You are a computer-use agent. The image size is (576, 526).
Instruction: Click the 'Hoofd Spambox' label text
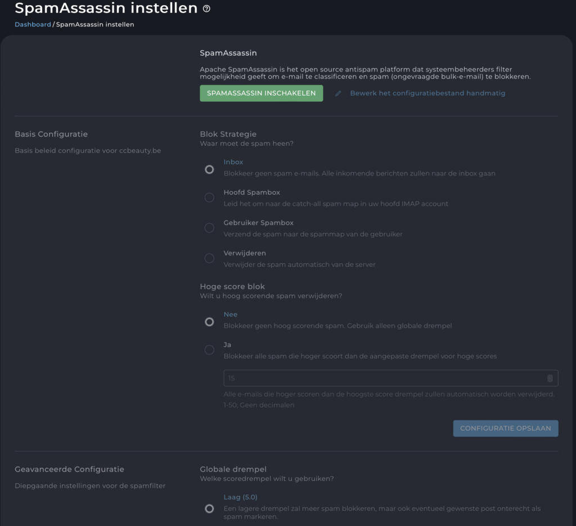tap(251, 192)
